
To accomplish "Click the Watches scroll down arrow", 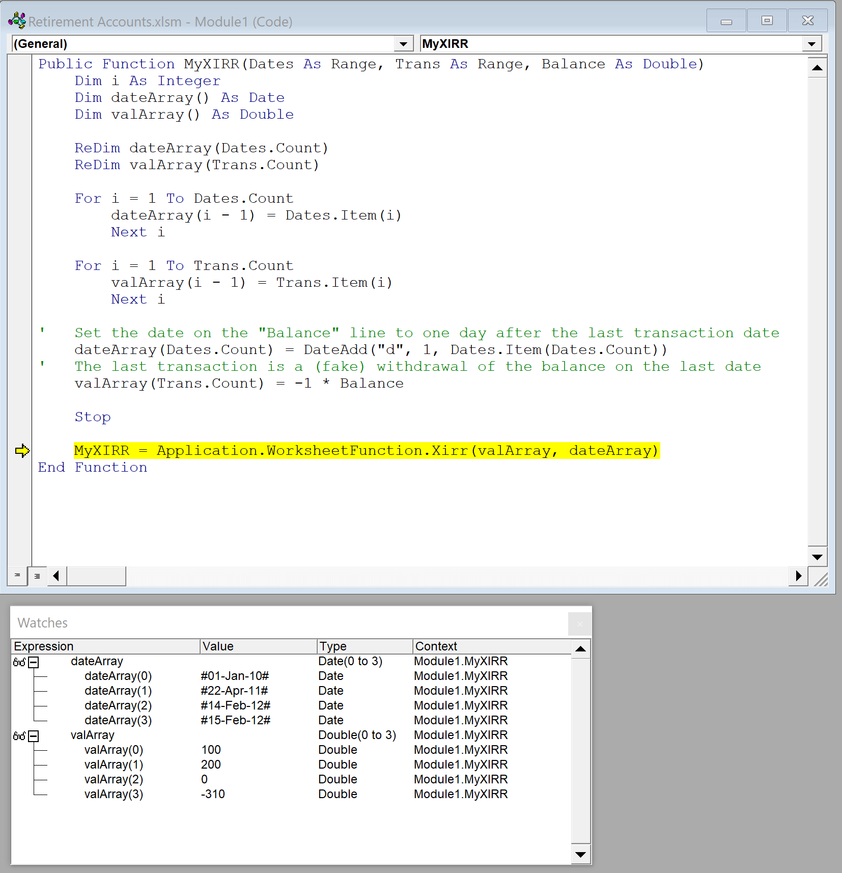I will tap(580, 855).
